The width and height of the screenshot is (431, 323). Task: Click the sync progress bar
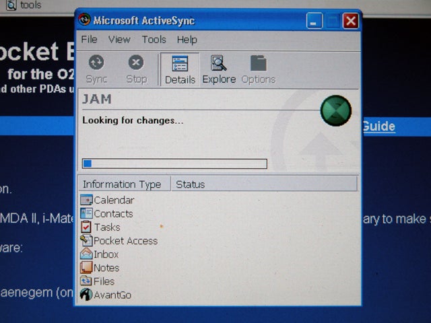click(174, 164)
